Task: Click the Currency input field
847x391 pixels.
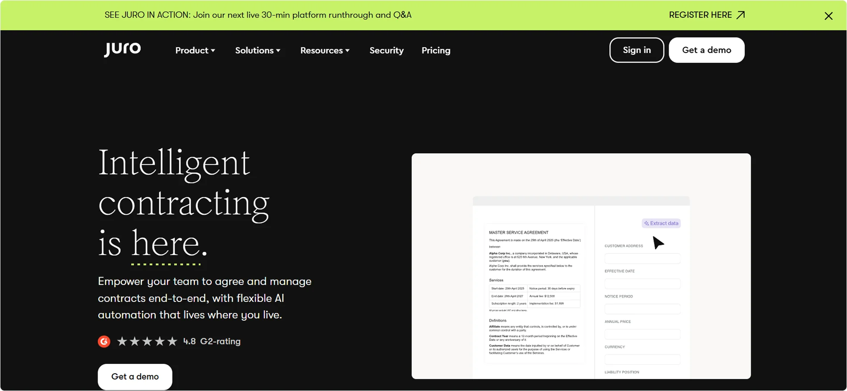Action: (642, 359)
